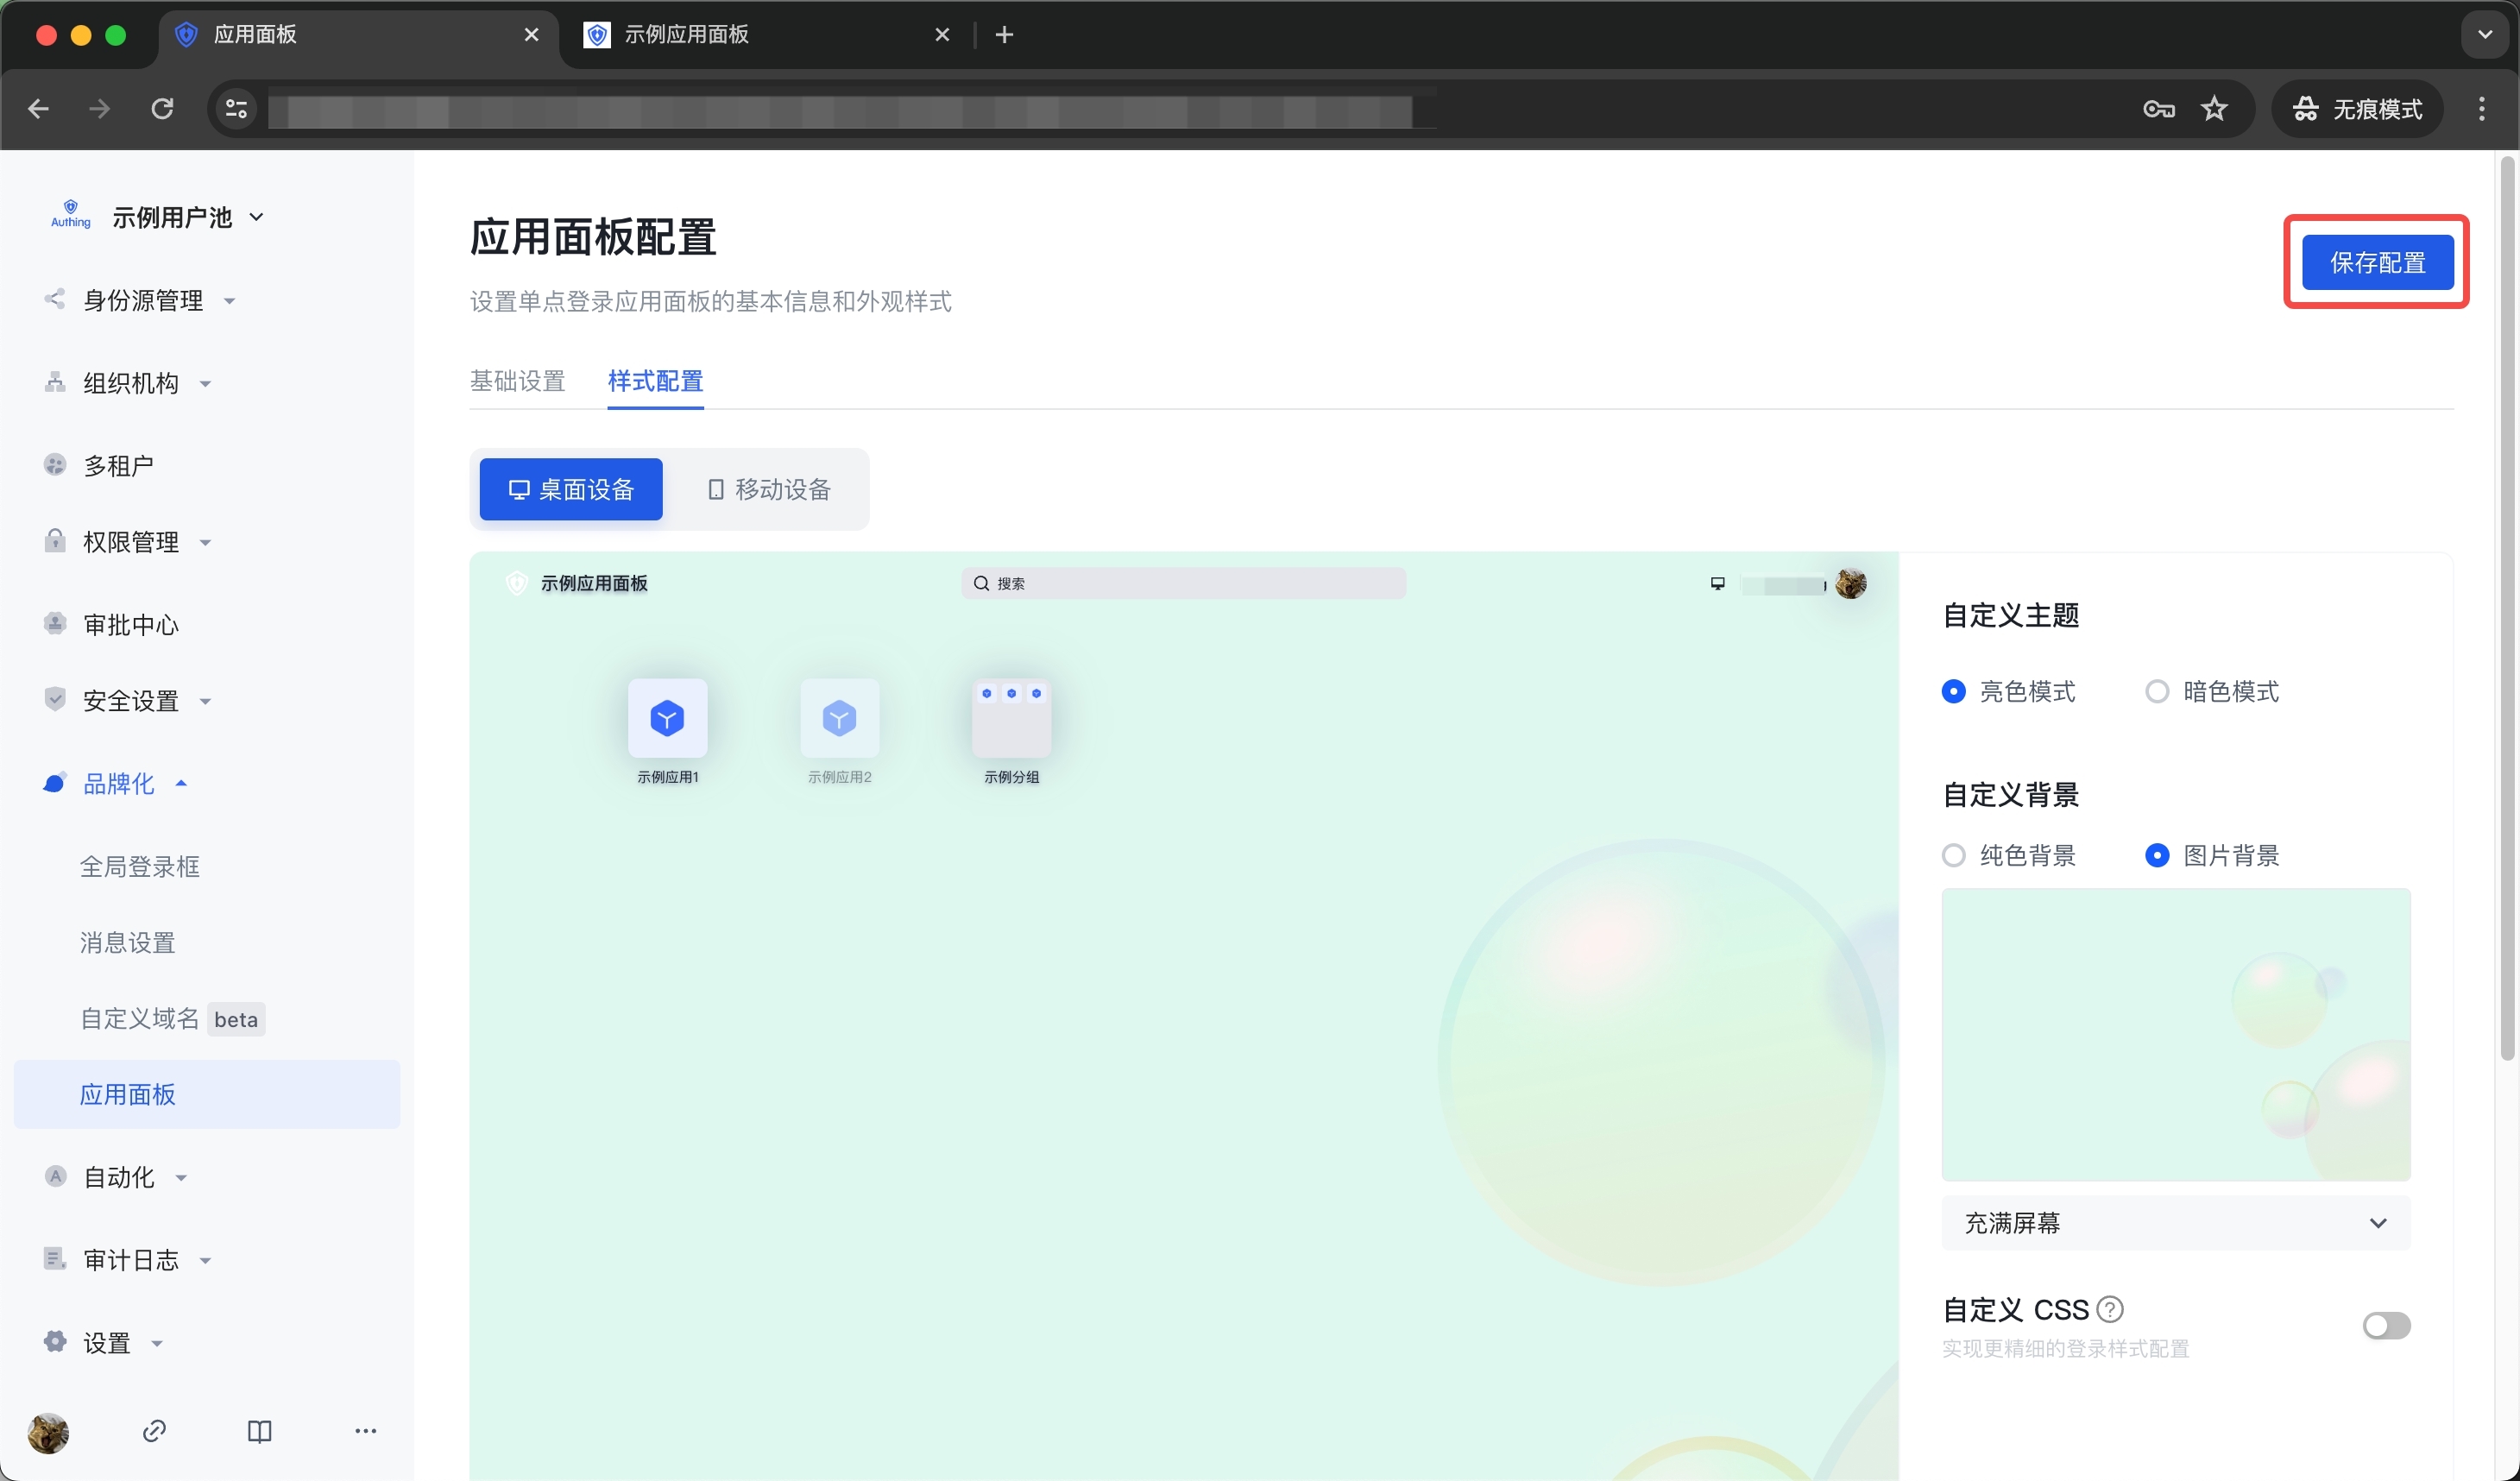Enable the 自定义 CSS toggle switch
Screen dimensions: 2520x1481
(x=2385, y=1325)
